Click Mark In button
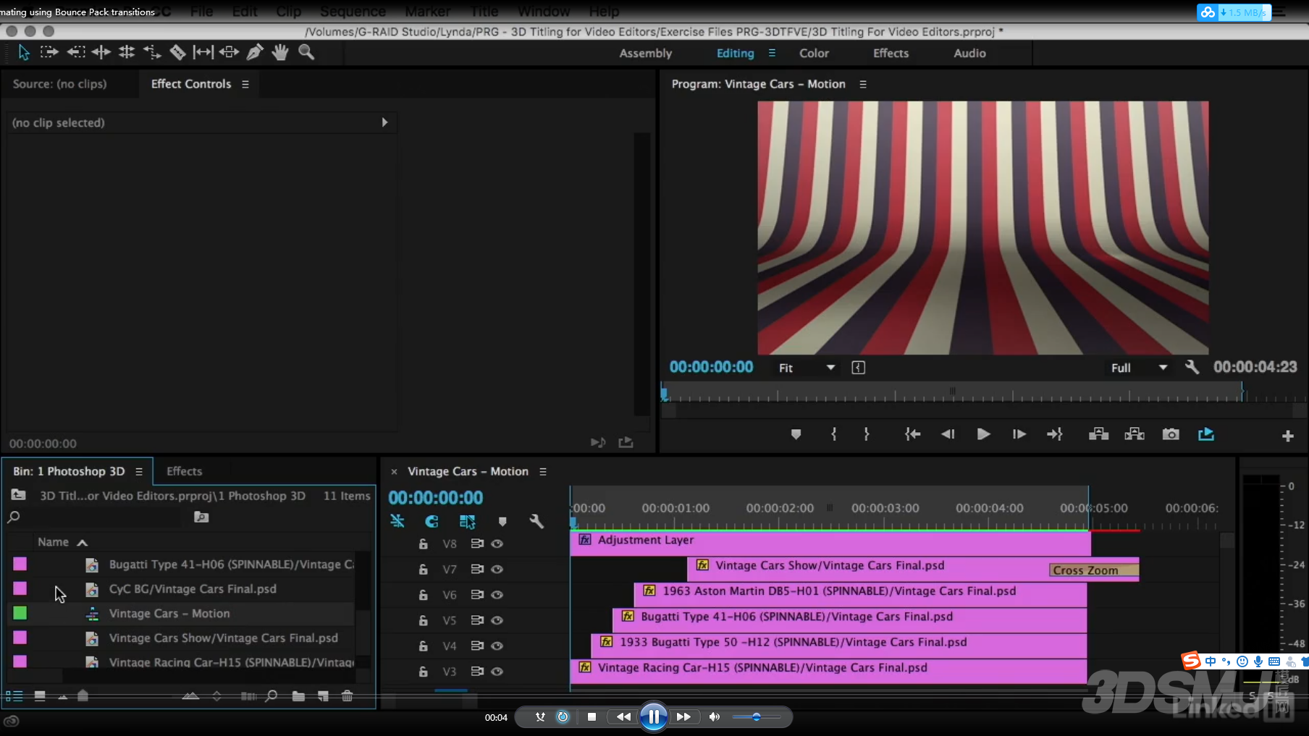The image size is (1309, 736). [x=834, y=434]
